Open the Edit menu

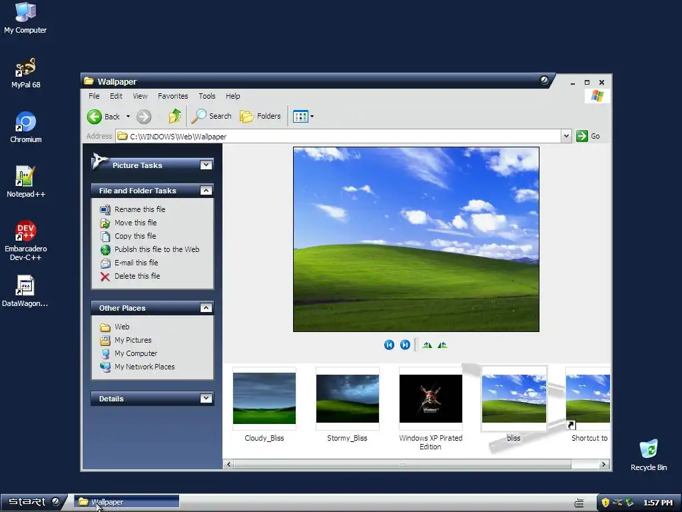(116, 96)
